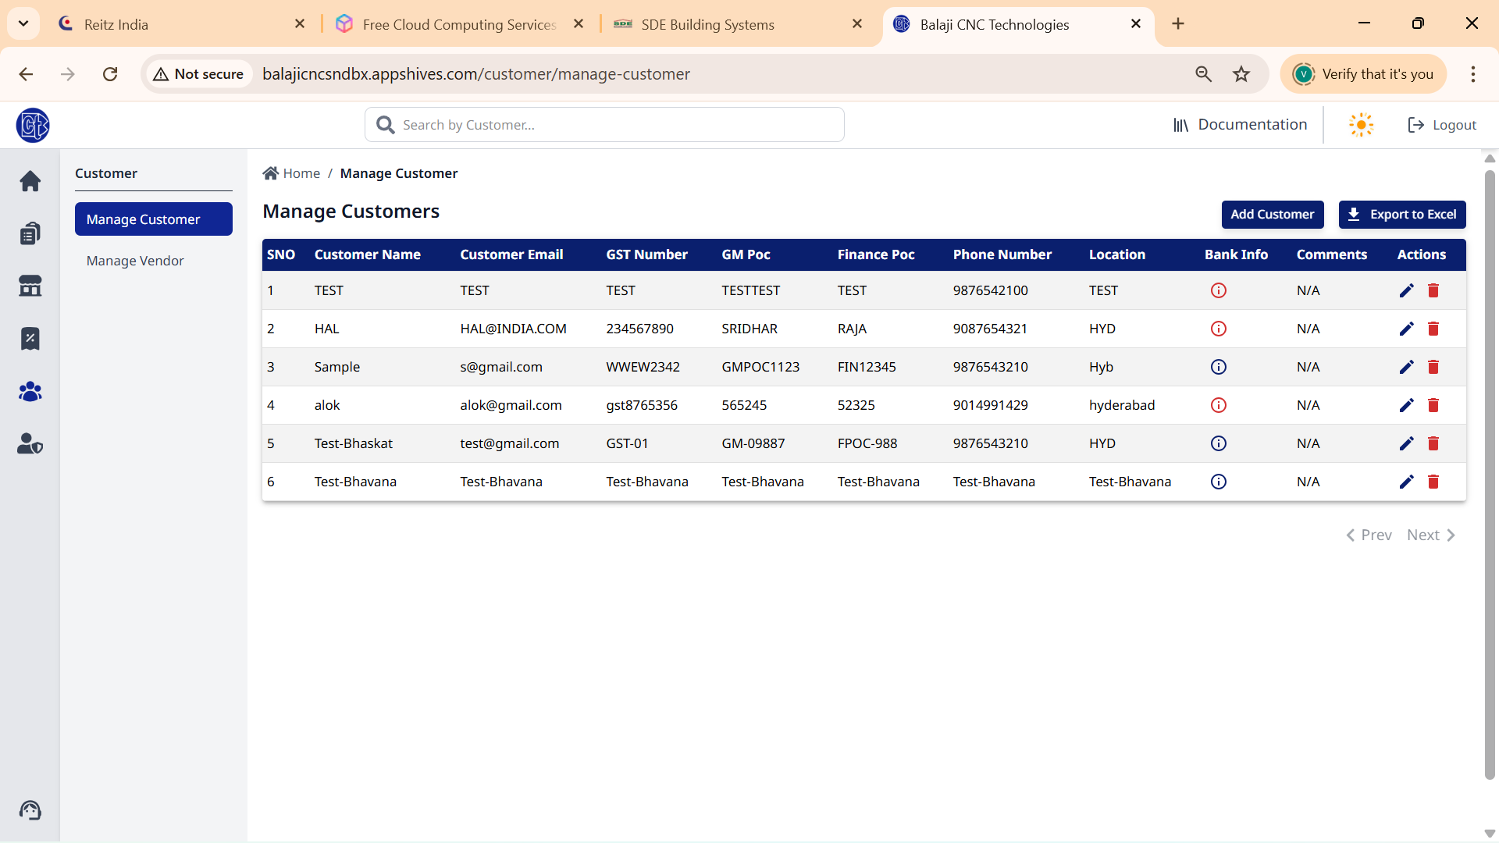View bank info for Sample customer
The image size is (1499, 843).
click(1218, 367)
